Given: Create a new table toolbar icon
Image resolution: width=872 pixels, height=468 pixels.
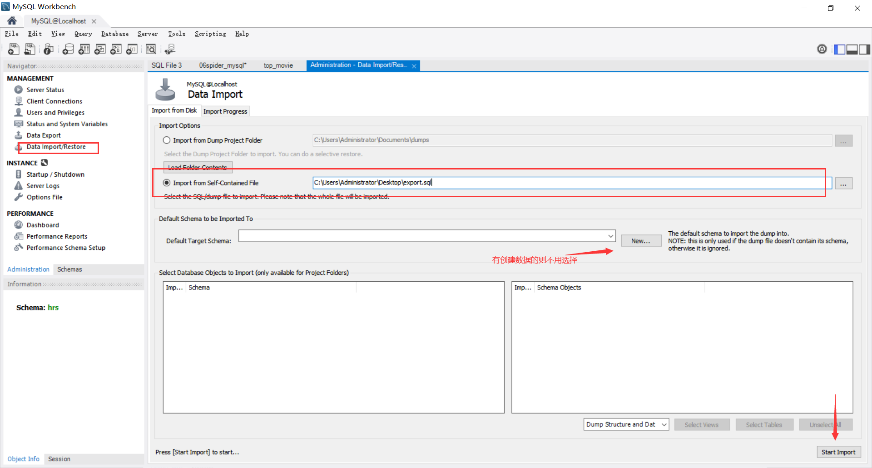Looking at the screenshot, I should click(x=84, y=49).
